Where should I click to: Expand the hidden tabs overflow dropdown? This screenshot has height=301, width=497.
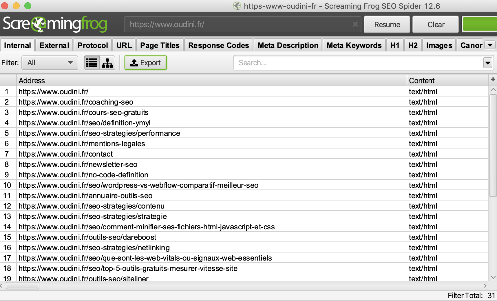point(490,45)
